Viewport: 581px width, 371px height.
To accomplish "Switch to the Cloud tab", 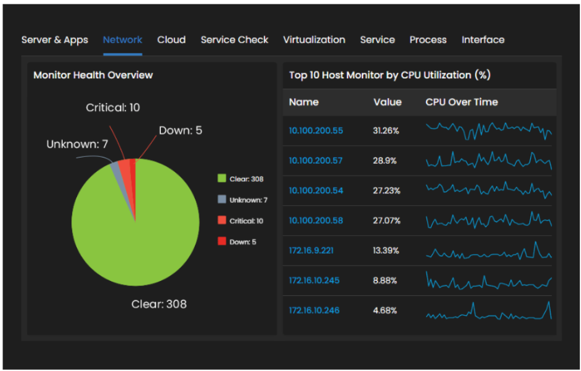I will [171, 40].
